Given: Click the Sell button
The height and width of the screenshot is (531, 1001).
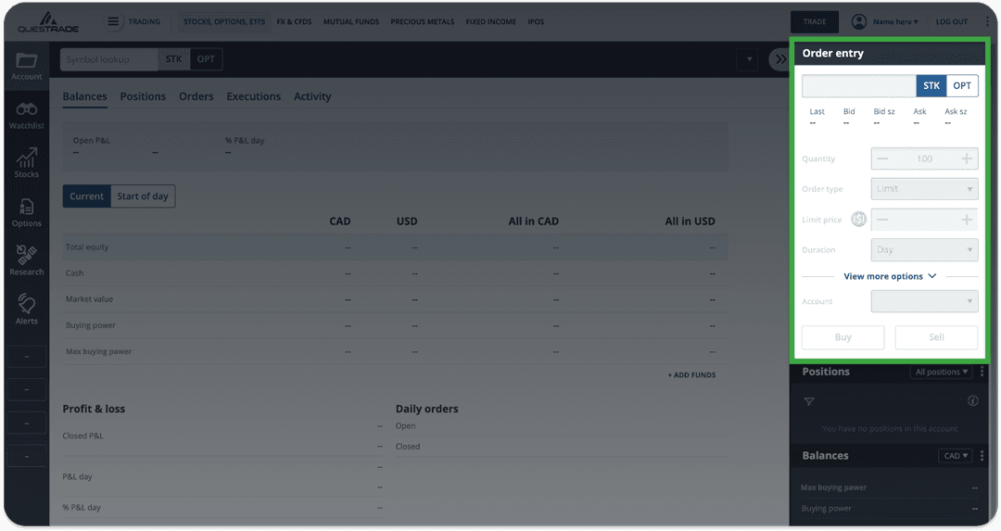Looking at the screenshot, I should 936,337.
